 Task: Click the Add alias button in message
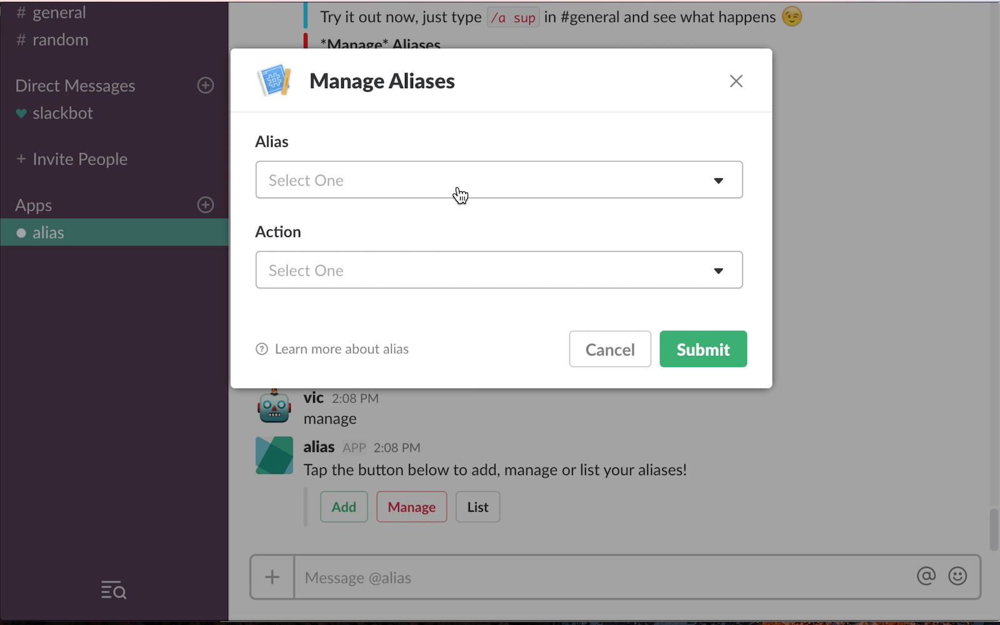pos(344,507)
